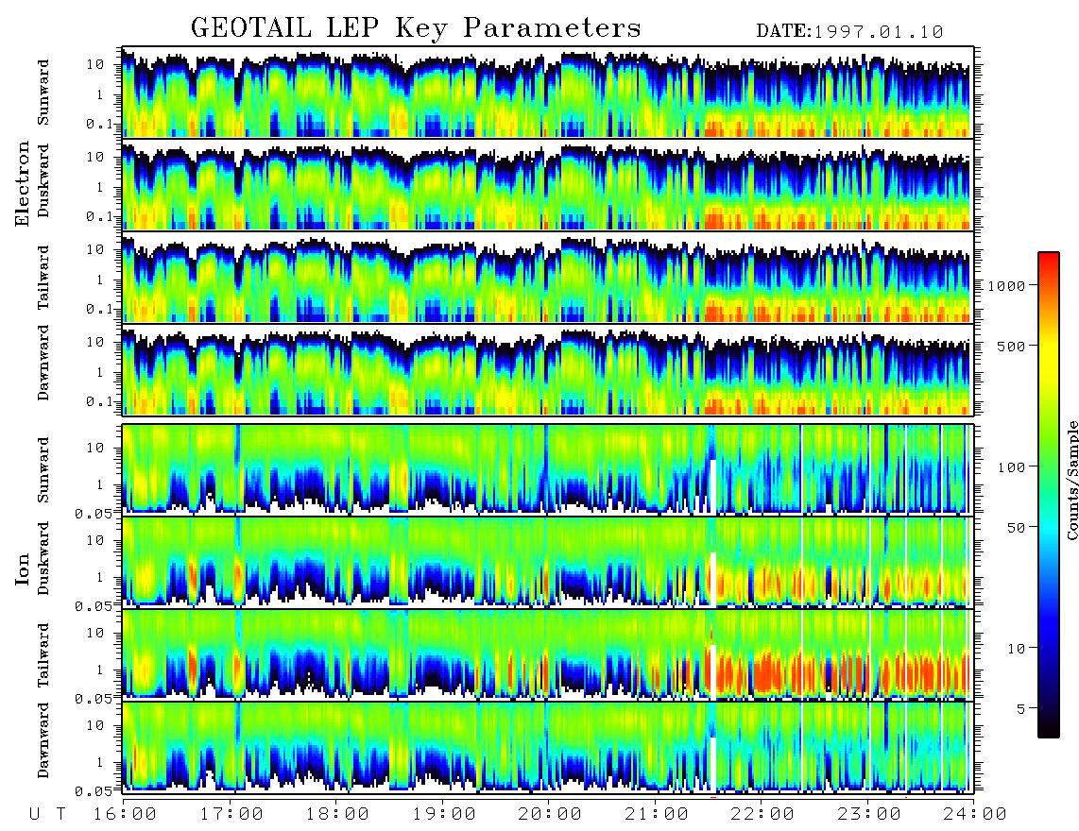Click the rainbow Counts/Sample colorbar
The width and height of the screenshot is (1079, 831).
1048,495
